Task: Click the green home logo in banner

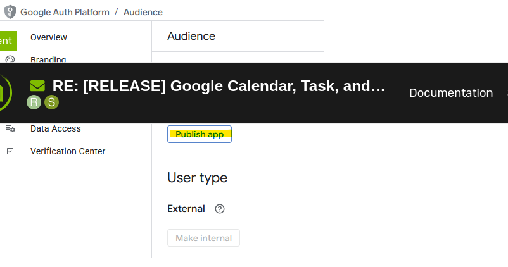Action: [4, 93]
